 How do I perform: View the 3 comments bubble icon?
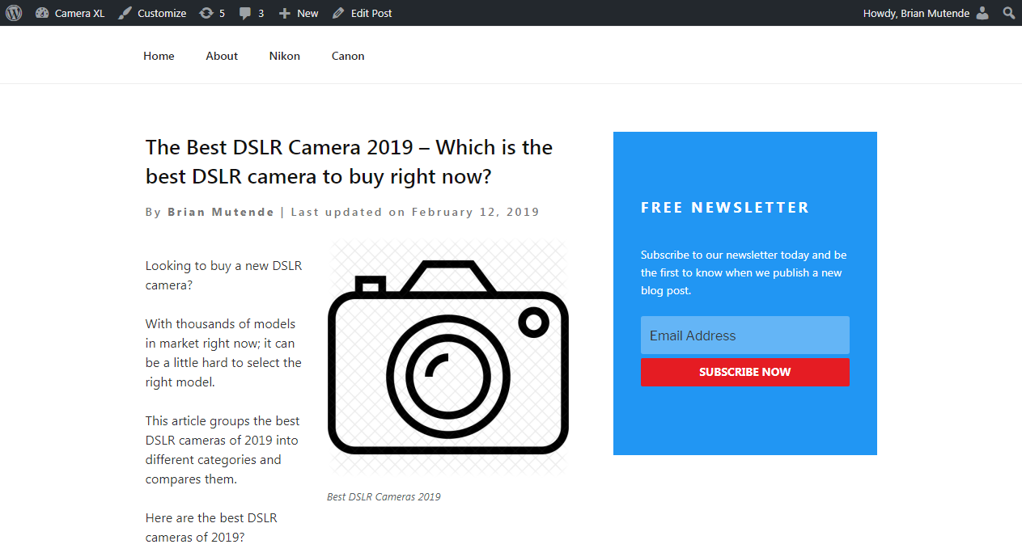pyautogui.click(x=252, y=13)
